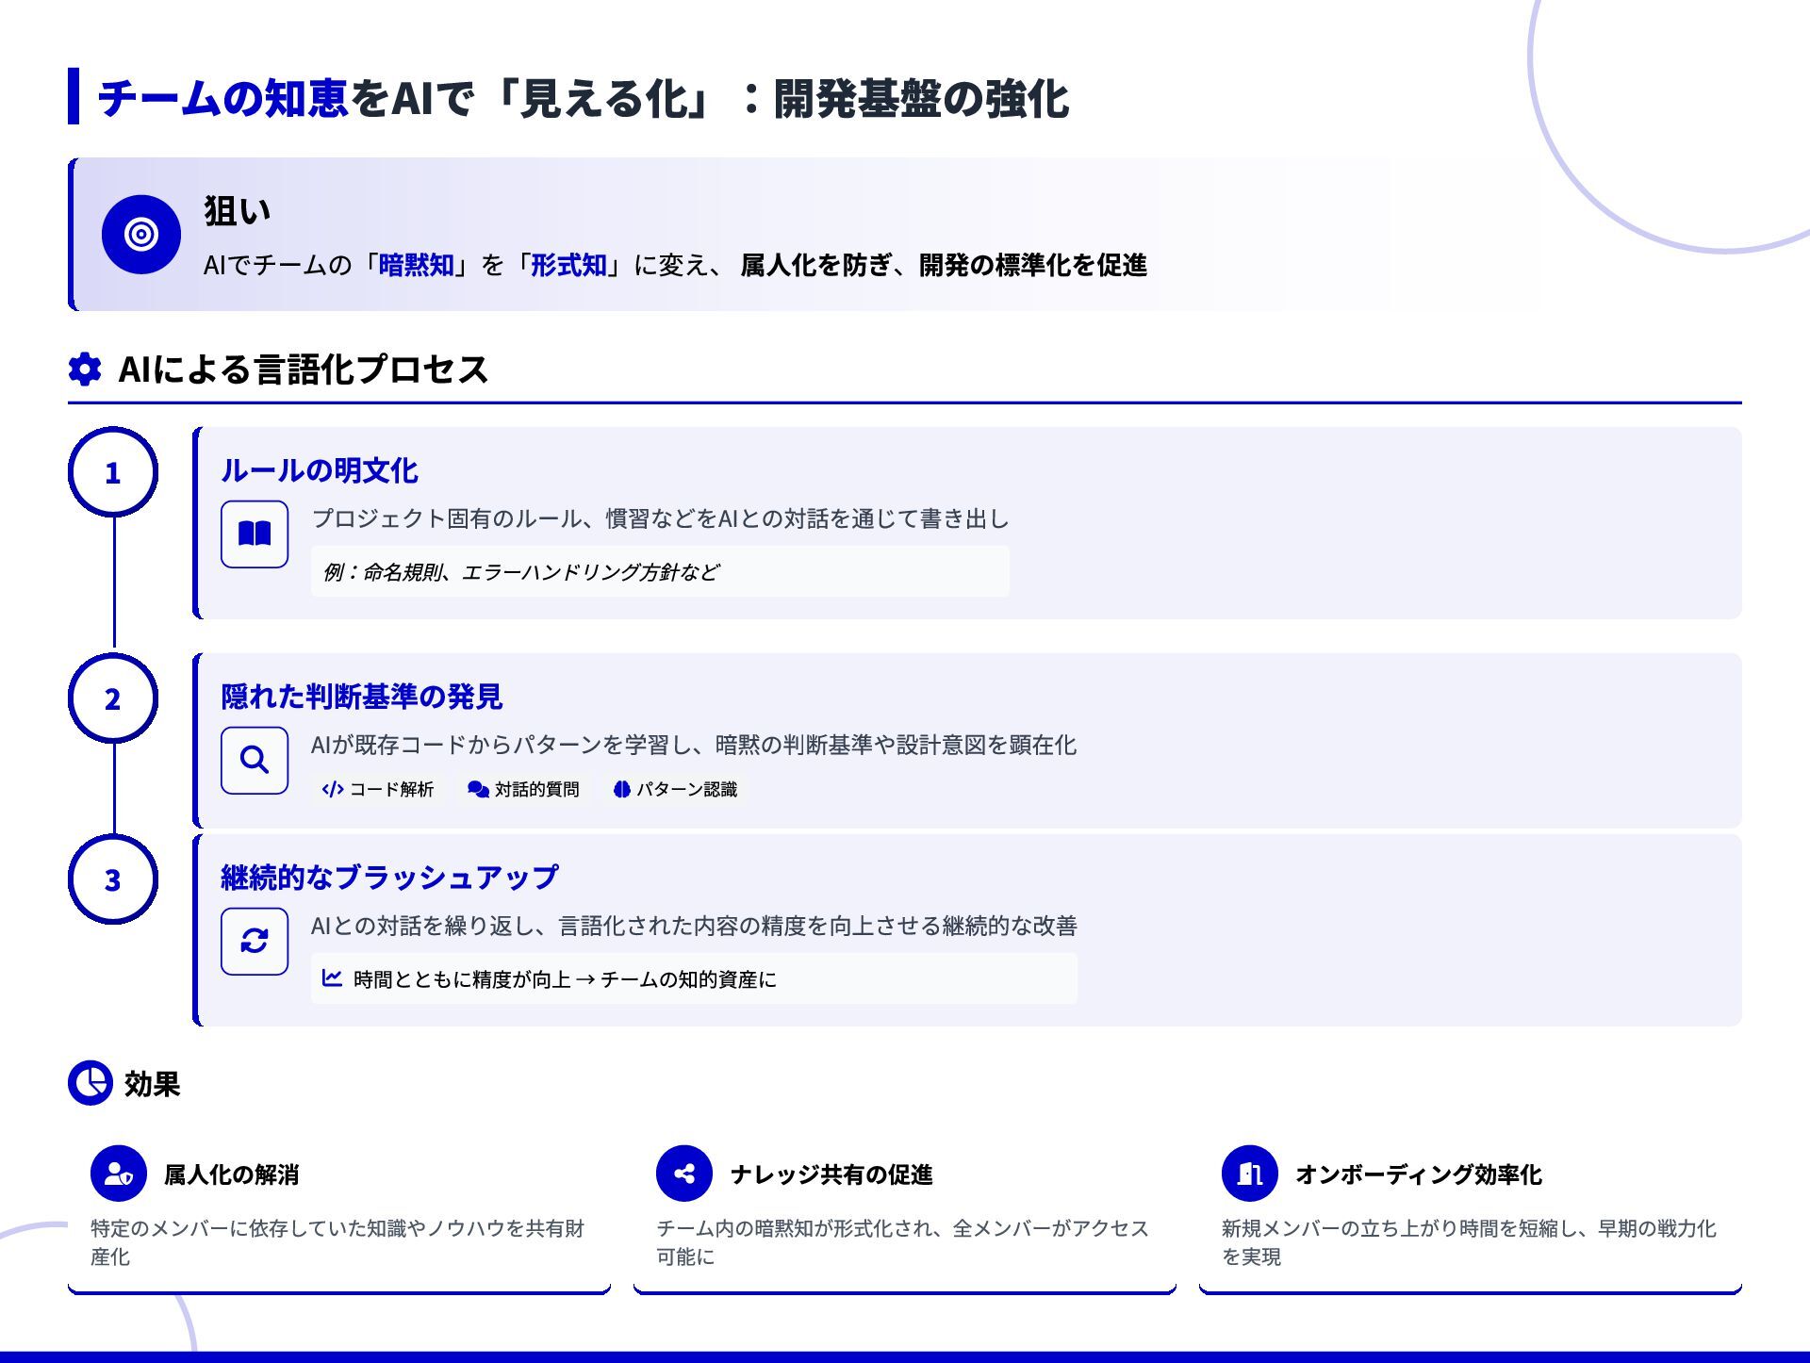This screenshot has height=1363, width=1810.
Task: Click the step 1 numbered circle
Action: [x=113, y=472]
